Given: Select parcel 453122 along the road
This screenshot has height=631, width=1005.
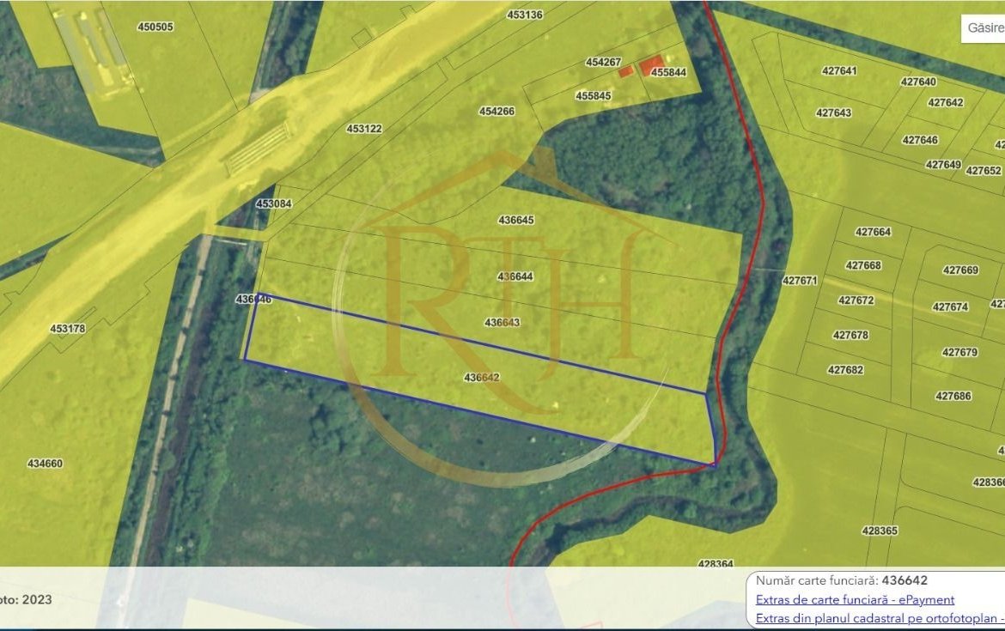Looking at the screenshot, I should [364, 129].
